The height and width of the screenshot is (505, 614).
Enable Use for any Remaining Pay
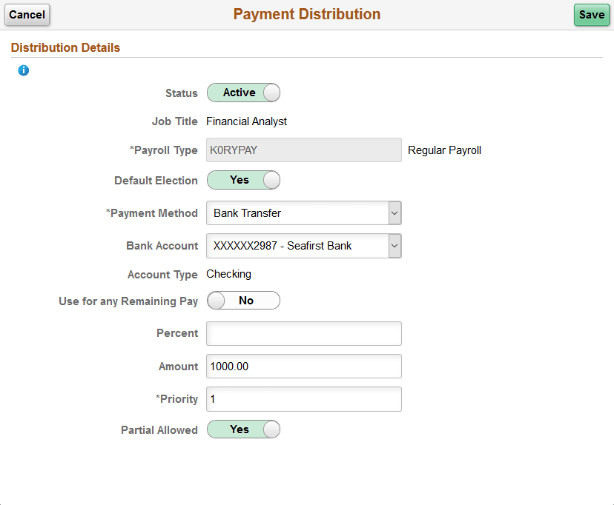pos(243,301)
